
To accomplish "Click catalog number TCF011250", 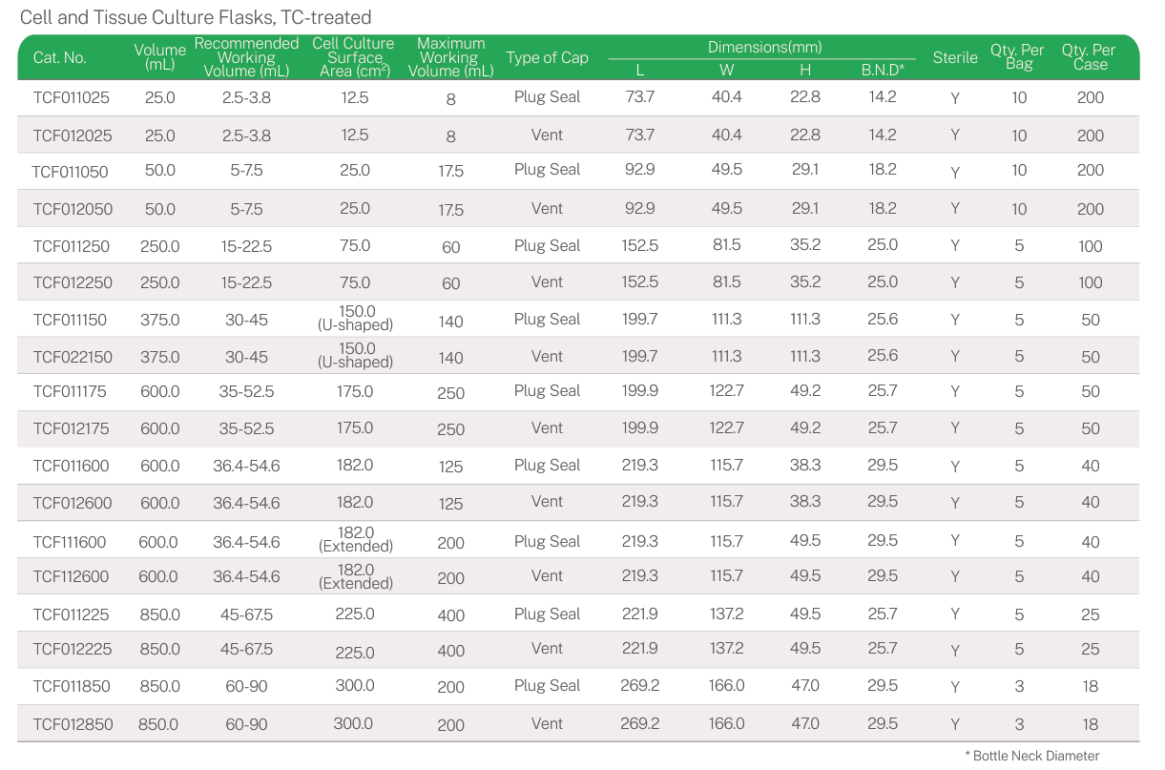I will point(72,246).
